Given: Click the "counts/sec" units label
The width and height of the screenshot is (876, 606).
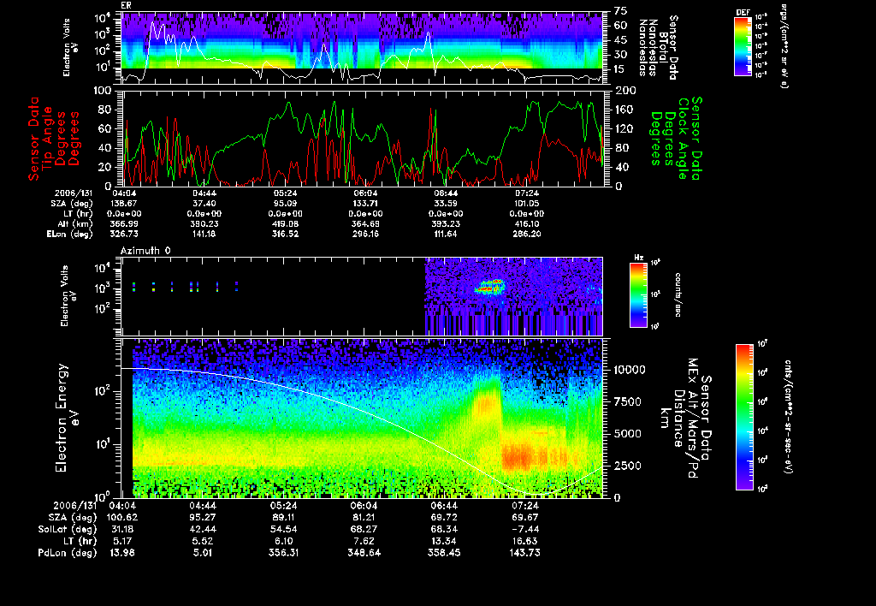Looking at the screenshot, I should (678, 294).
